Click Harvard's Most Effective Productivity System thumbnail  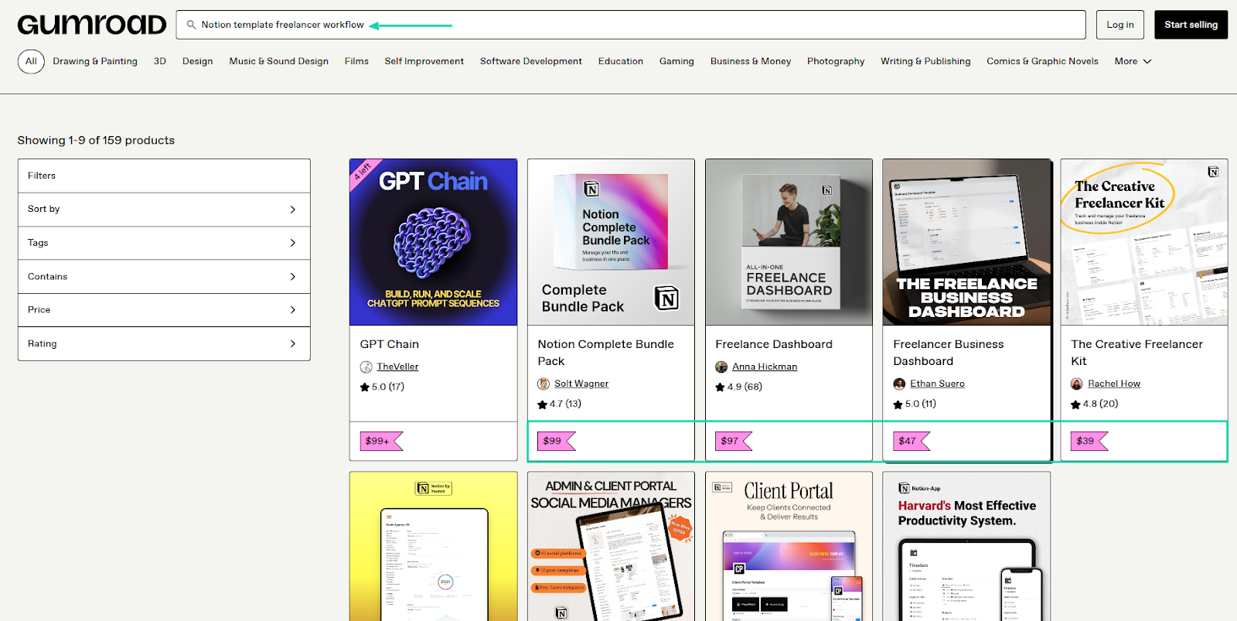[x=966, y=546]
